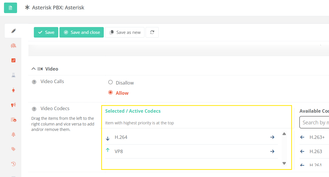Focus the Available Codecs search field
The image size is (329, 177).
314,122
